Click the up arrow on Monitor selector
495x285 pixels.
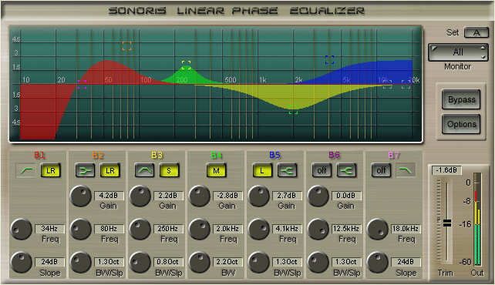[x=483, y=48]
